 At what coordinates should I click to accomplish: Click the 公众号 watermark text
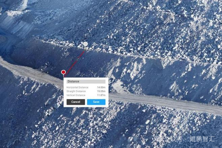click(173, 139)
